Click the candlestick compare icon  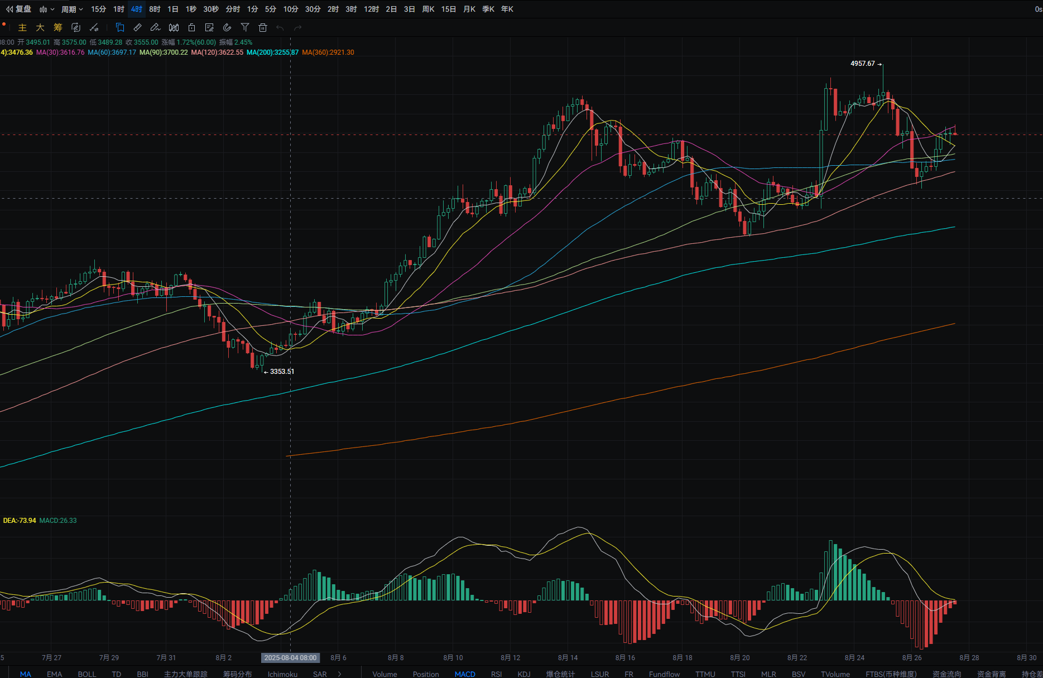174,27
